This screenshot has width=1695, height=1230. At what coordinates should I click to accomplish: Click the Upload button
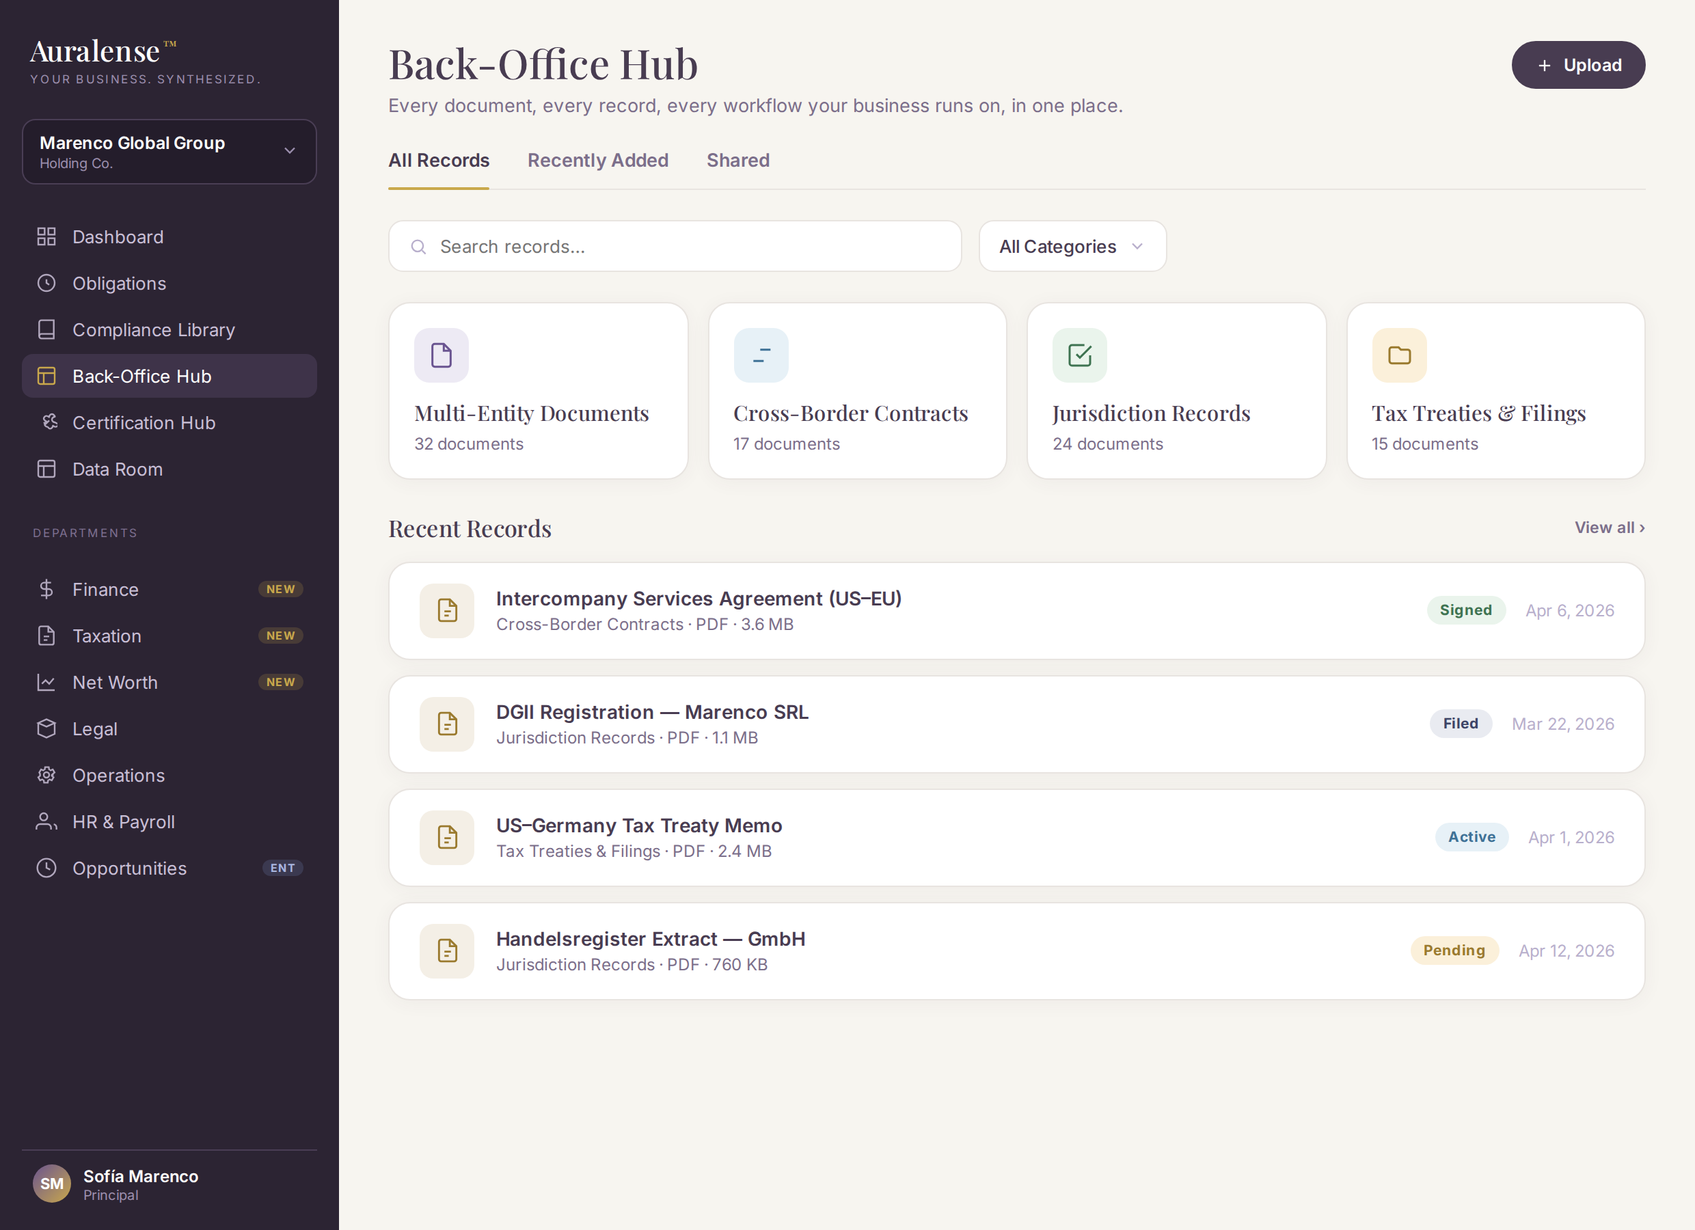(1578, 65)
